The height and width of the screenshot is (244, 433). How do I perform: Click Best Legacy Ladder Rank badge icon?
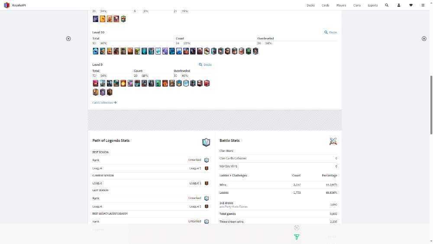[x=207, y=221]
